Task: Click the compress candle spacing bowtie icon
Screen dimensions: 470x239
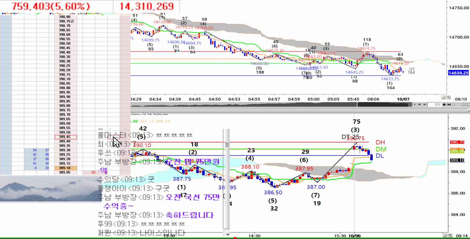Action: 449,104
